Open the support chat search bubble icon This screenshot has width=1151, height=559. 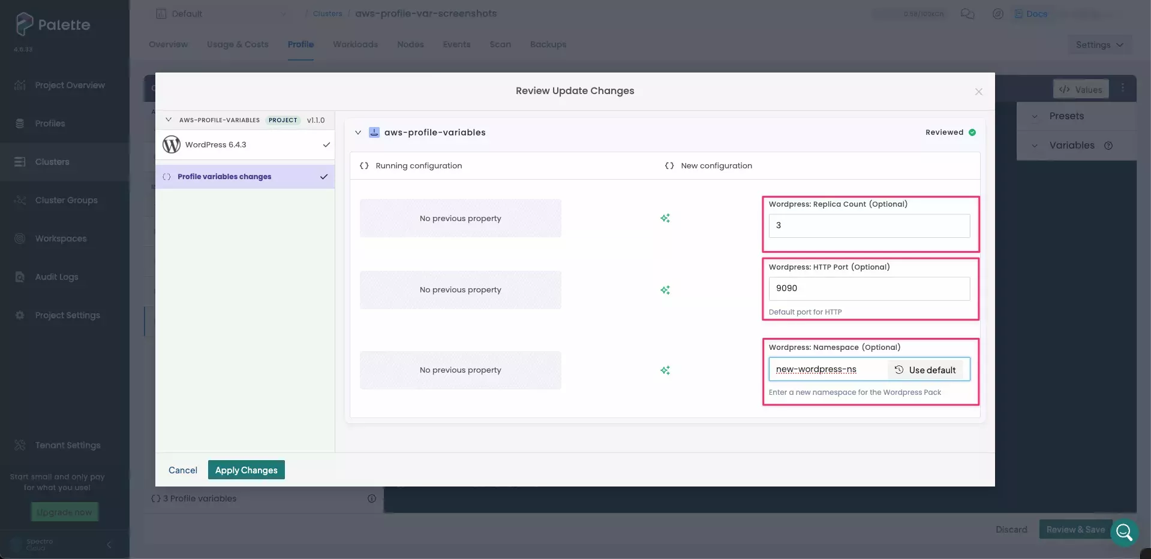point(1124,531)
